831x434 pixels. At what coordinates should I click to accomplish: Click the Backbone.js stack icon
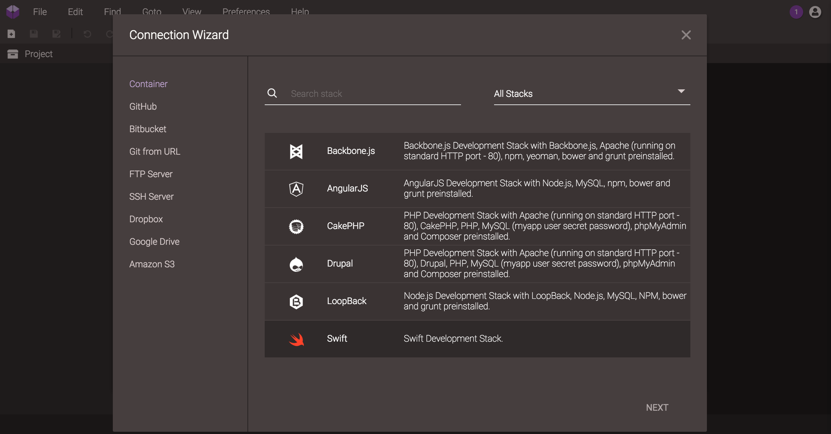point(296,151)
